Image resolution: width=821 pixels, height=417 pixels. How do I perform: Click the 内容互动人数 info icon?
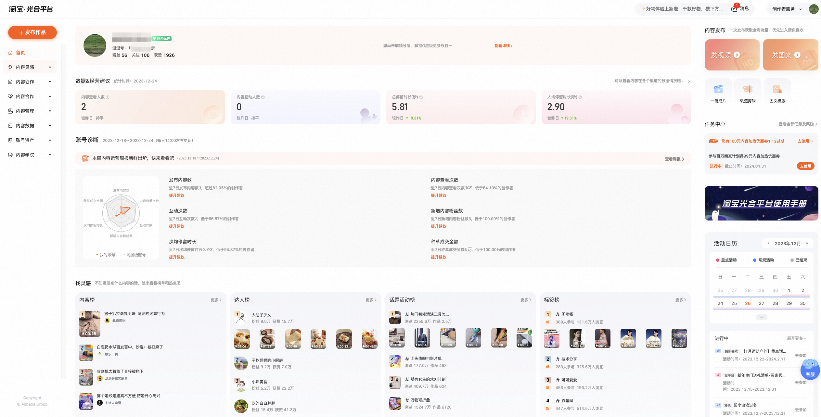click(263, 97)
